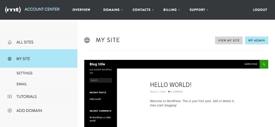Select All Sites in the sidebar
The image size is (275, 127).
pyautogui.click(x=39, y=42)
